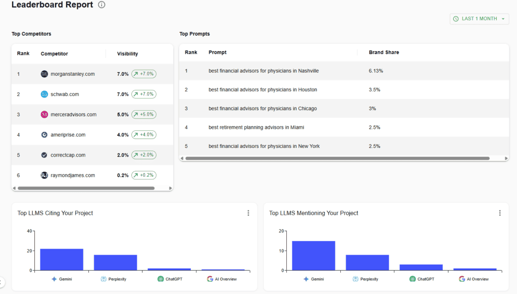
Task: Click the AI Overview Google icon in the Citing chart
Action: tap(210, 279)
